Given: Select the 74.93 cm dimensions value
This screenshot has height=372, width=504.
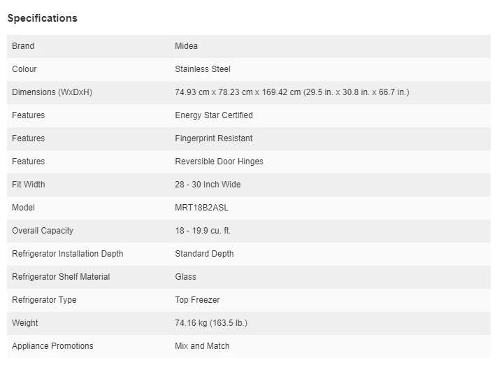Looking at the screenshot, I should (x=291, y=92).
